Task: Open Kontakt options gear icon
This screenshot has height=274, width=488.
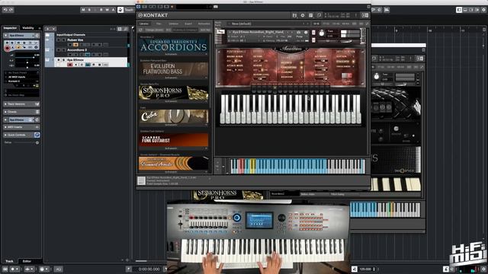Action: [303, 15]
